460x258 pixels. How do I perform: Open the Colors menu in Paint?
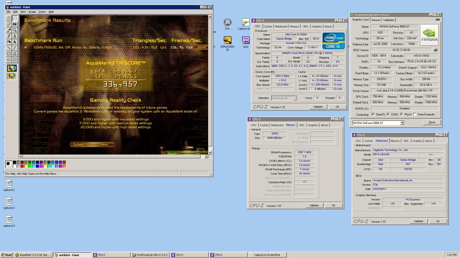pos(42,12)
